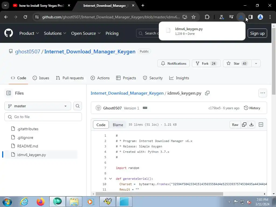
Task: Click the Notifications button
Action: pos(174,63)
